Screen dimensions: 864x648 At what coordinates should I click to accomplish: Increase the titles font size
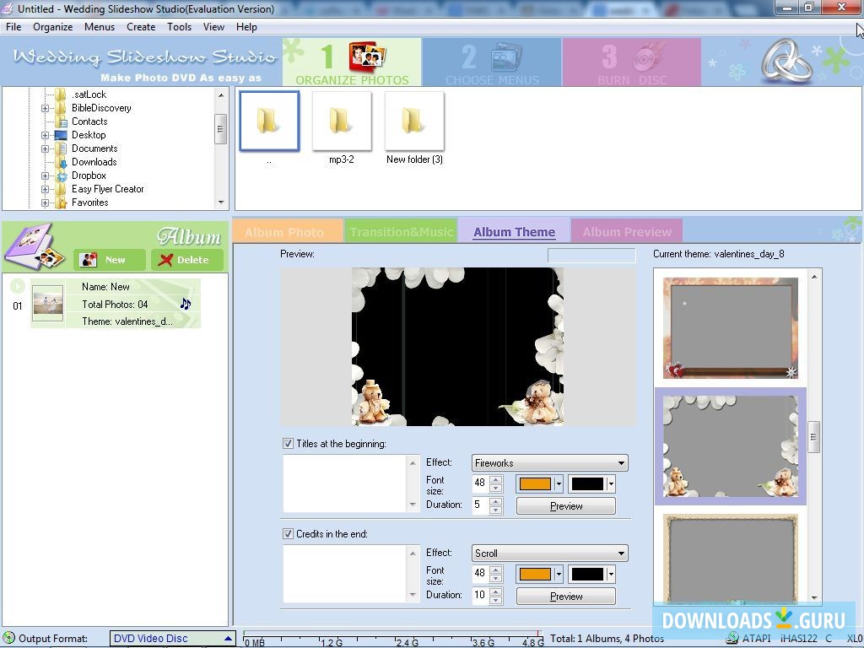tap(496, 479)
